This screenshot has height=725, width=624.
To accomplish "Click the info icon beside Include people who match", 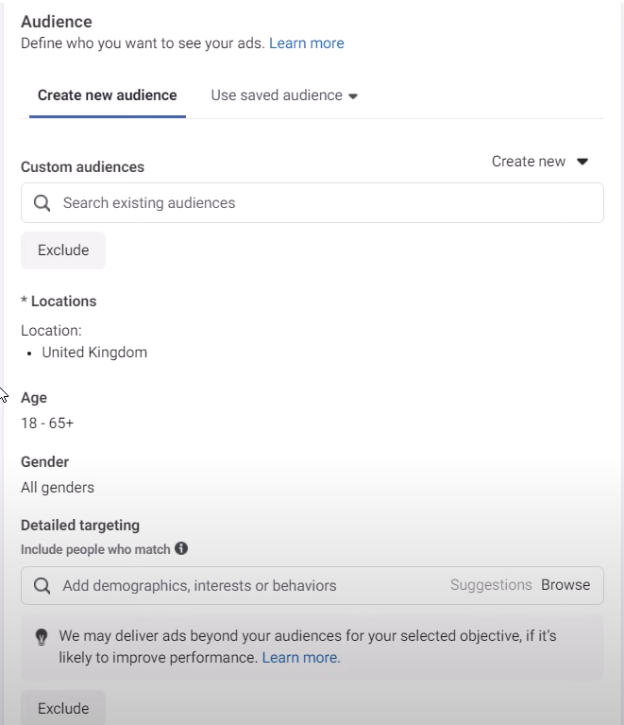I will click(x=181, y=548).
